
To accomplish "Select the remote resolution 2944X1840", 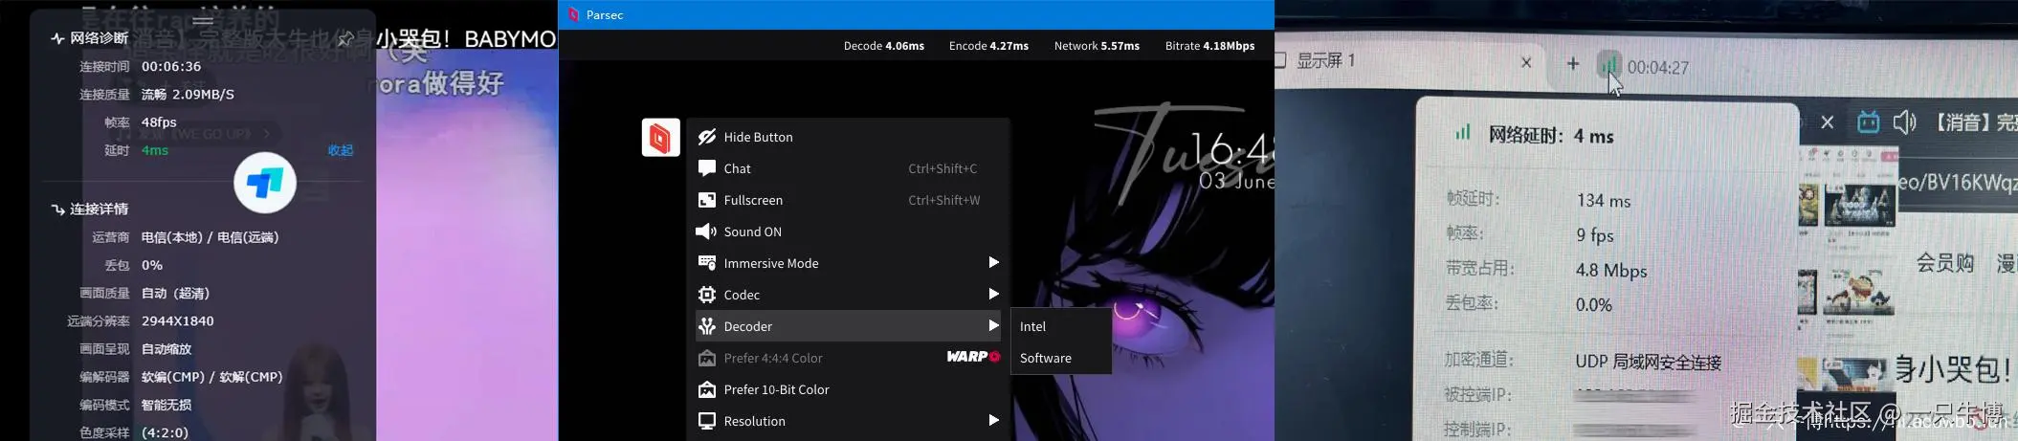I will [x=178, y=320].
